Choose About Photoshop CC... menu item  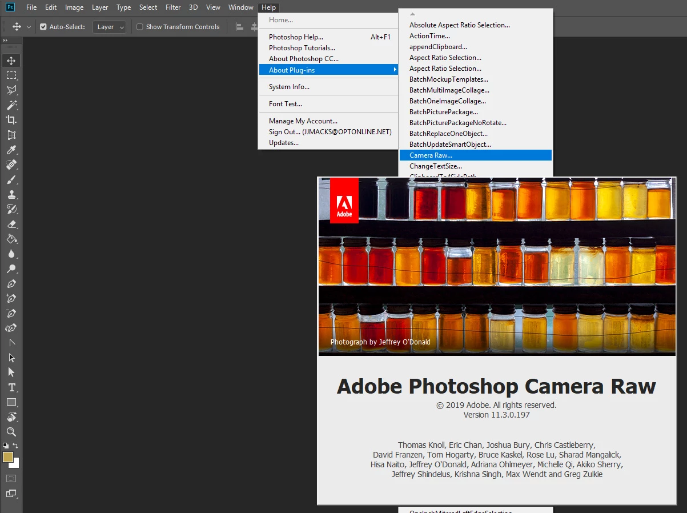coord(328,59)
